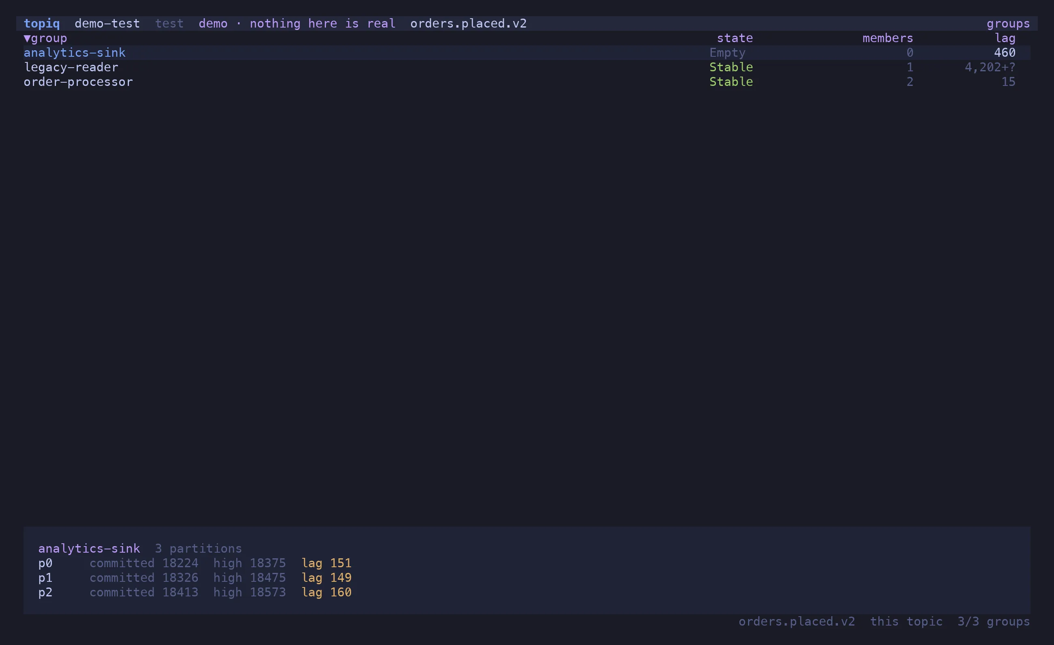Open the orders.placed.v2 topic breadcrumb
Viewport: 1054px width, 645px height.
[x=468, y=23]
